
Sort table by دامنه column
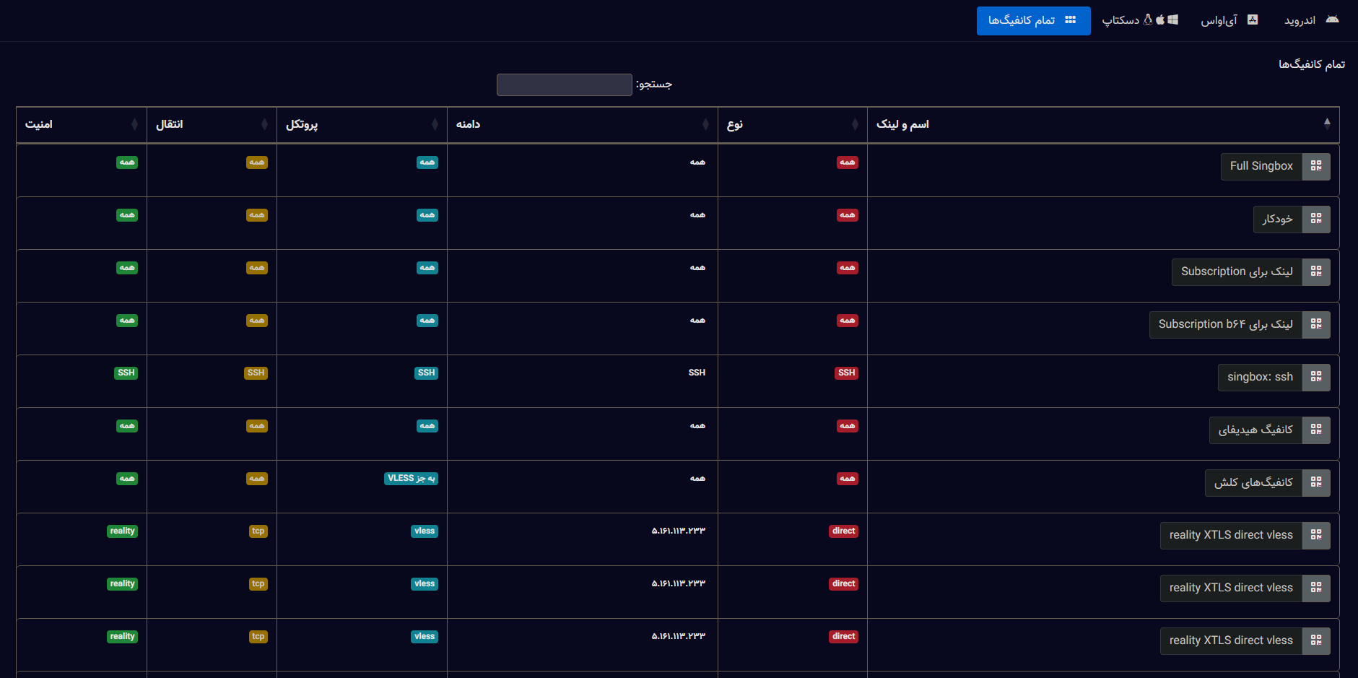583,124
